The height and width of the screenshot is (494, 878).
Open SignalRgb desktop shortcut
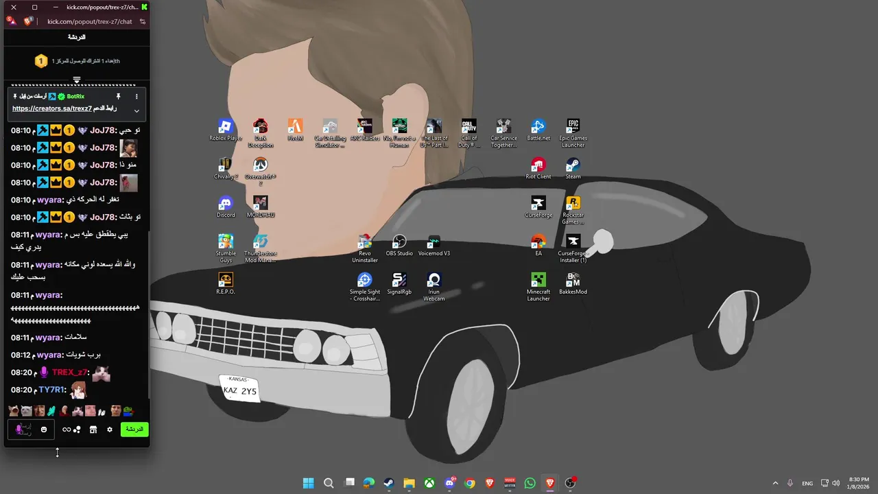tap(399, 284)
